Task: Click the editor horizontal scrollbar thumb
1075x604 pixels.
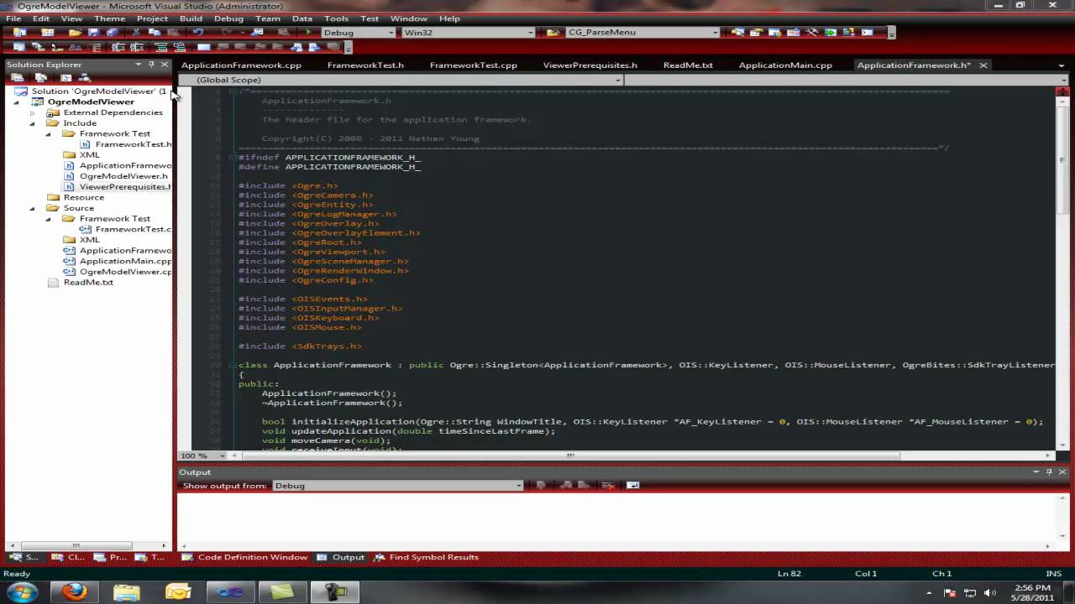Action: [570, 456]
